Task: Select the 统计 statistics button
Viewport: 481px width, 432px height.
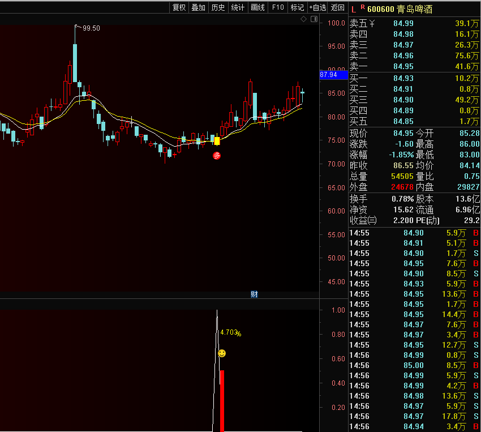Action: click(238, 7)
